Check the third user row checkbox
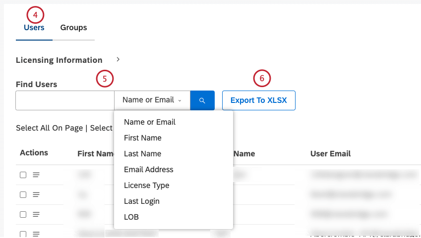Viewport: 421px width, 238px height. [23, 214]
